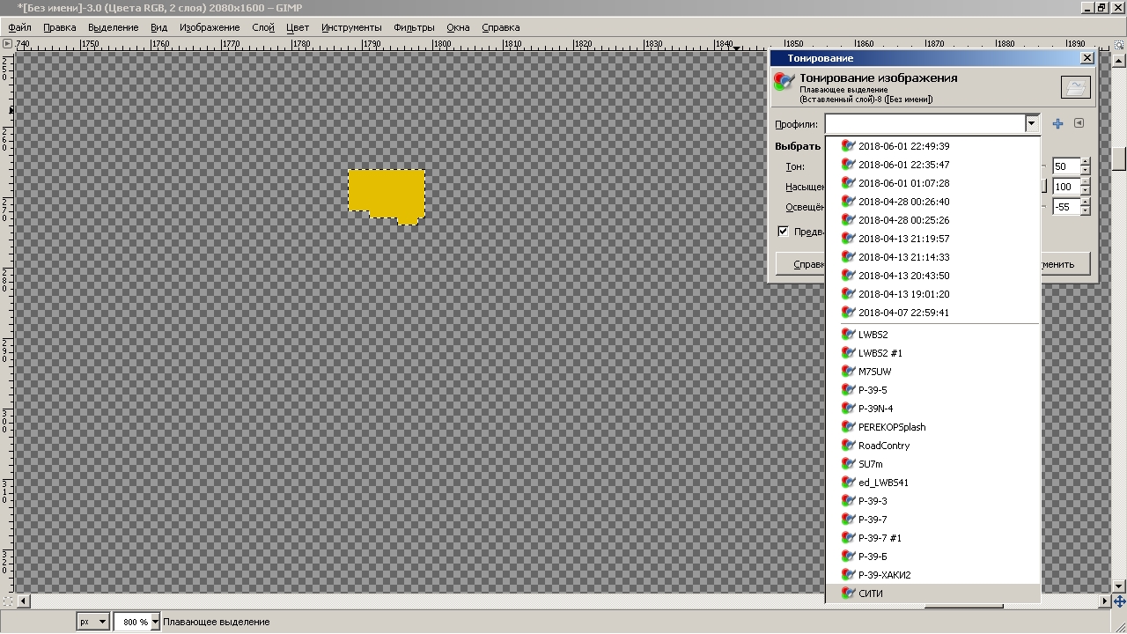Open the Слой menu
This screenshot has width=1127, height=634.
point(263,27)
